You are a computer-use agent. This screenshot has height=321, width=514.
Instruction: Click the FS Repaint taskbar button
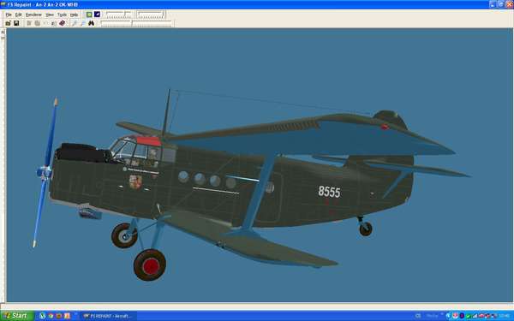coord(109,316)
